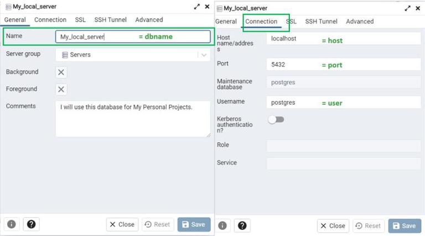Go to the General tab in the right dialog
425x236 pixels.
(226, 22)
